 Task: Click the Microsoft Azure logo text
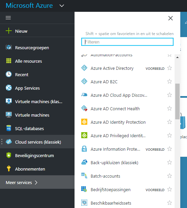point(29,6)
